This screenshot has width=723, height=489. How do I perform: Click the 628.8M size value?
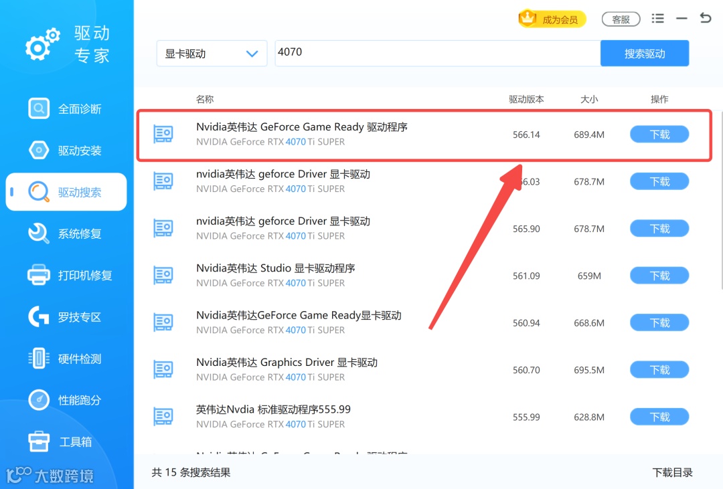pos(589,417)
